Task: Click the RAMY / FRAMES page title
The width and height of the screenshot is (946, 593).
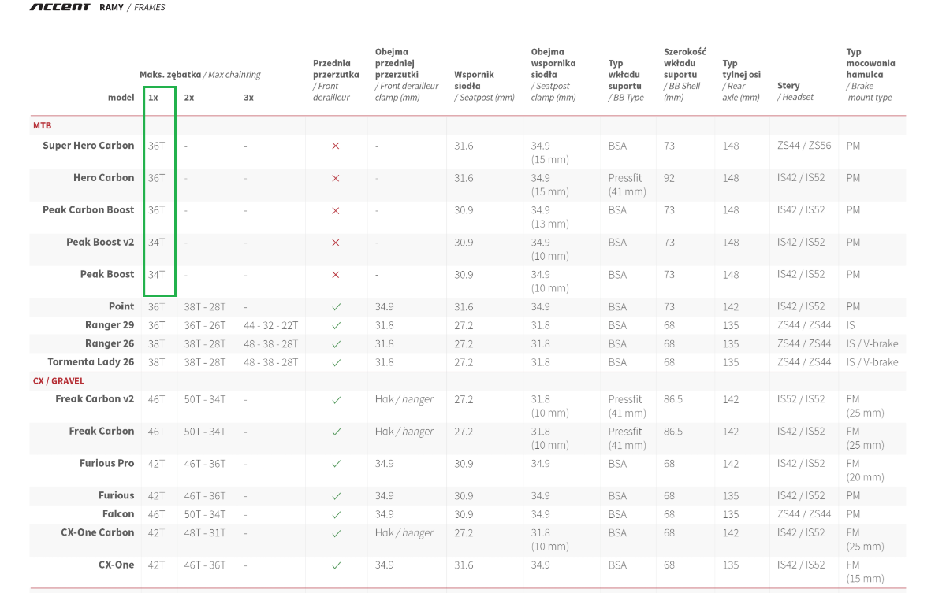Action: point(132,7)
